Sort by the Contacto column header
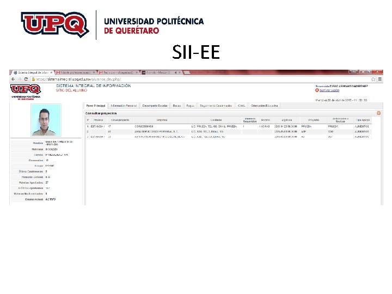The height and width of the screenshot is (294, 392). [x=216, y=120]
